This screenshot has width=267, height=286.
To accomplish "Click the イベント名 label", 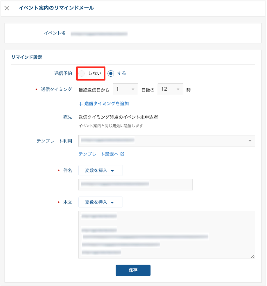I will point(55,33).
